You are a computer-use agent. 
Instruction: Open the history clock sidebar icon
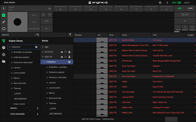[4, 48]
